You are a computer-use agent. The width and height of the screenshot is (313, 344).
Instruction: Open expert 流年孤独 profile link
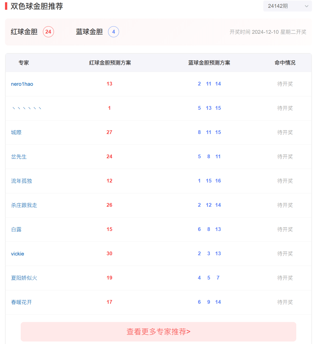pos(21,181)
